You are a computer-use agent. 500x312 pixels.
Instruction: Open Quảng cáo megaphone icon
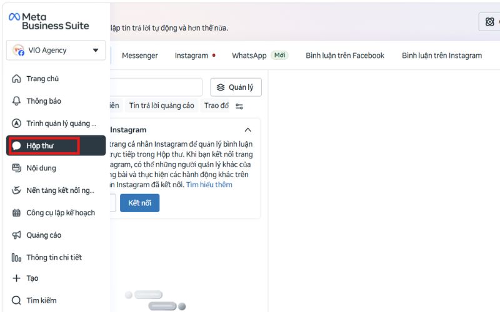pos(16,235)
